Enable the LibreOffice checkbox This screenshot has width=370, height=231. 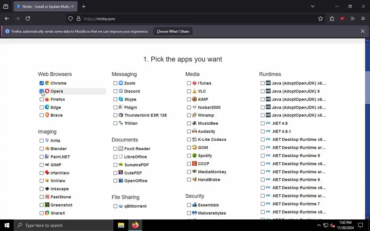115,157
